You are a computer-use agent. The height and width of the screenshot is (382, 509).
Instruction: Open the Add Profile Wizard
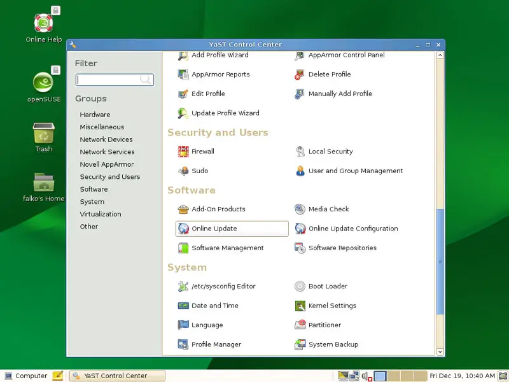(x=213, y=55)
